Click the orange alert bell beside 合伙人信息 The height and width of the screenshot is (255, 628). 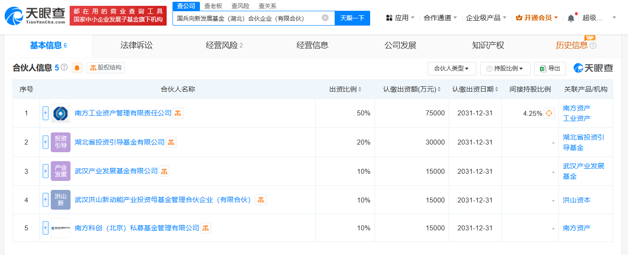pos(77,68)
